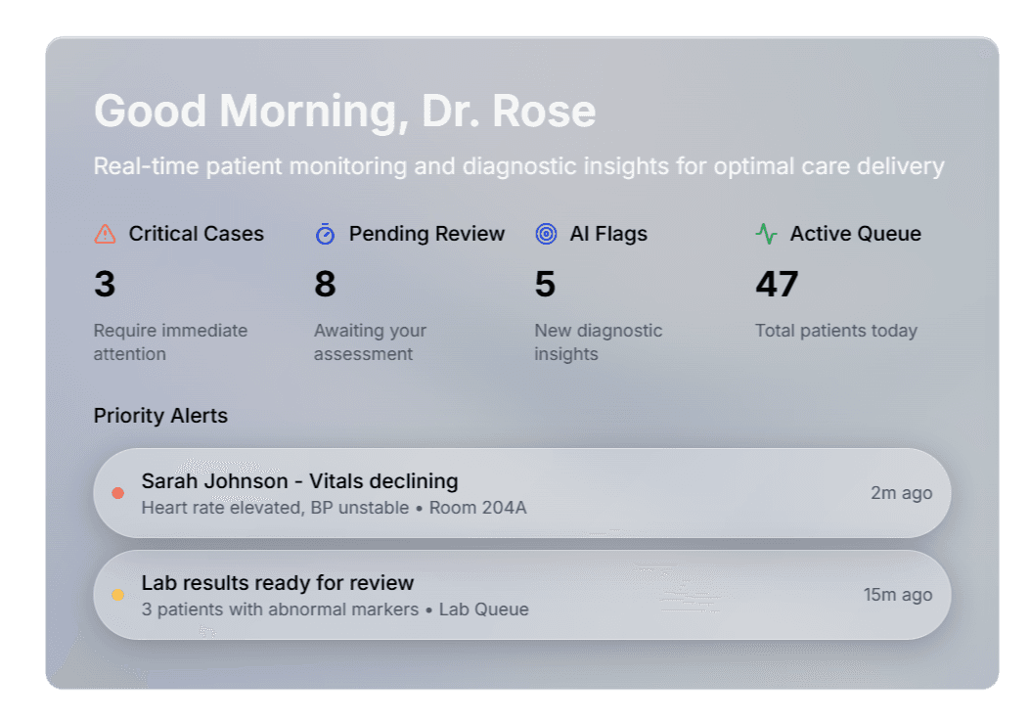Click the Pending Review stopwatch icon

(x=325, y=234)
